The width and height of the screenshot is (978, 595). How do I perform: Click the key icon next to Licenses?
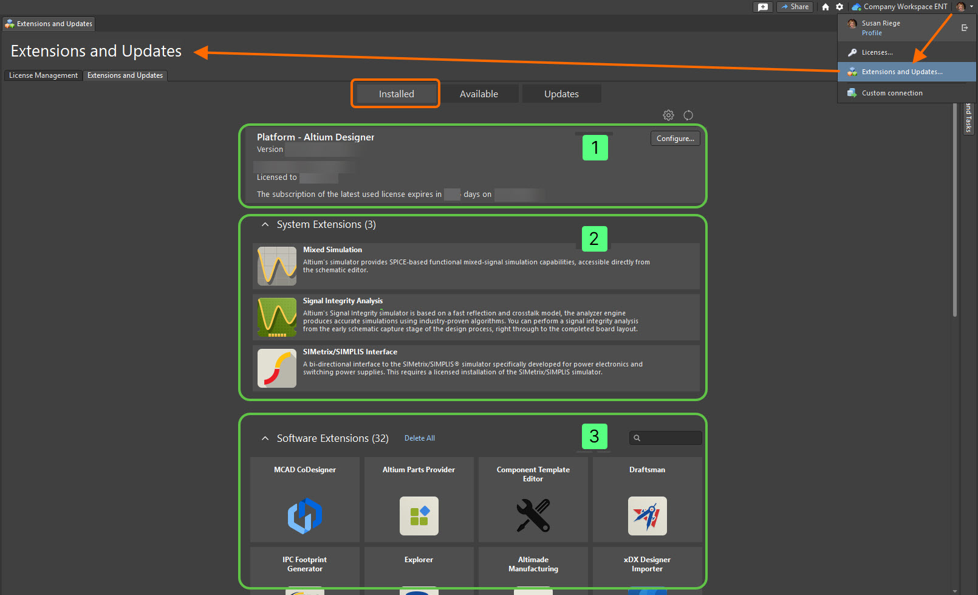click(852, 52)
